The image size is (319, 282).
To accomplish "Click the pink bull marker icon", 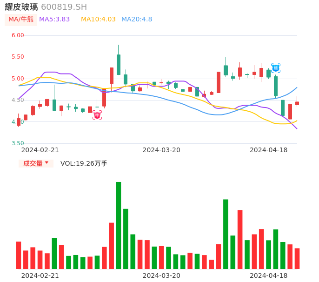I will [97, 115].
